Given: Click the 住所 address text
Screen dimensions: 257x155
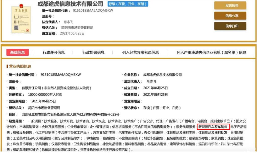Looking at the screenshot, I should pyautogui.click(x=71, y=114).
